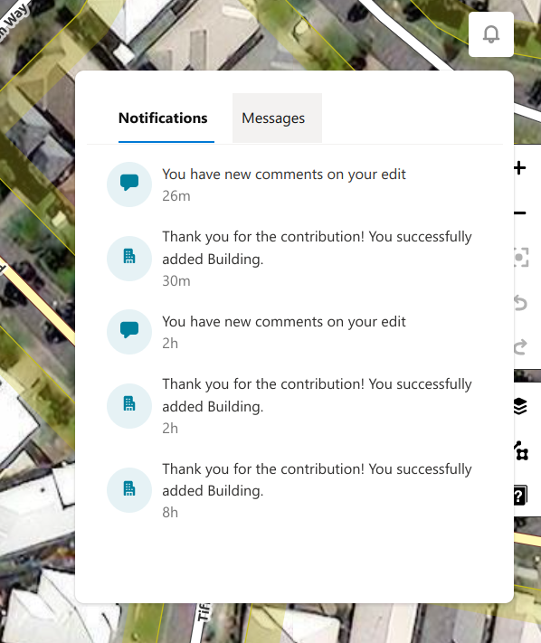Screen dimensions: 541x643
Task: Open the map data settings icon
Action: coord(521,451)
